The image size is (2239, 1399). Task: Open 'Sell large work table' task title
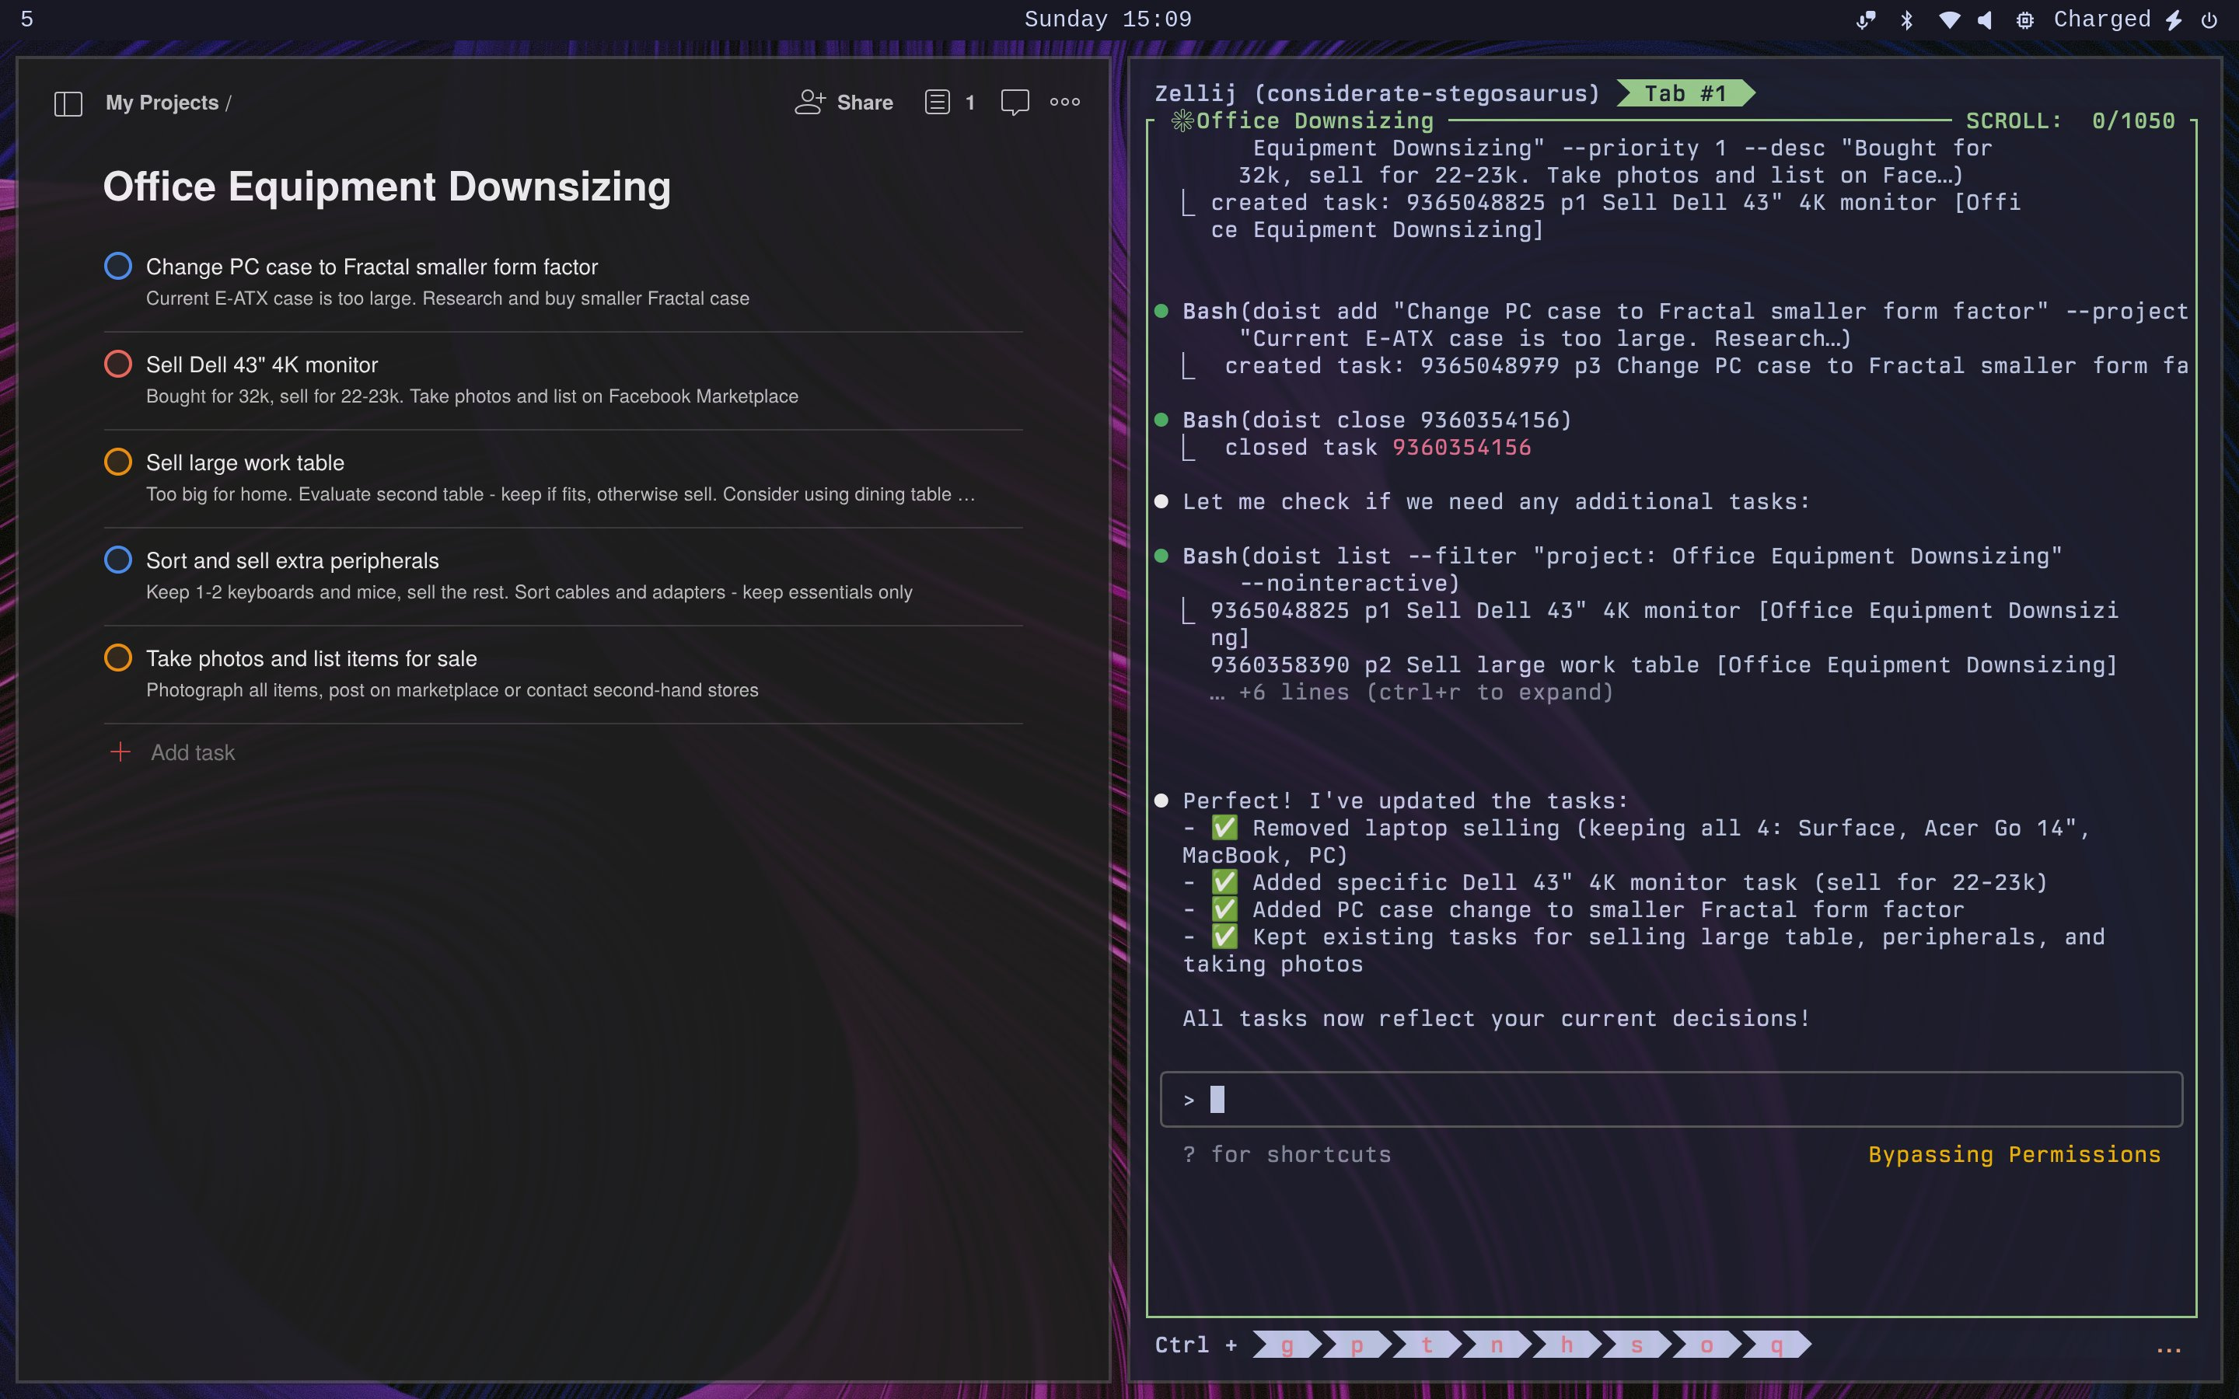click(x=245, y=462)
